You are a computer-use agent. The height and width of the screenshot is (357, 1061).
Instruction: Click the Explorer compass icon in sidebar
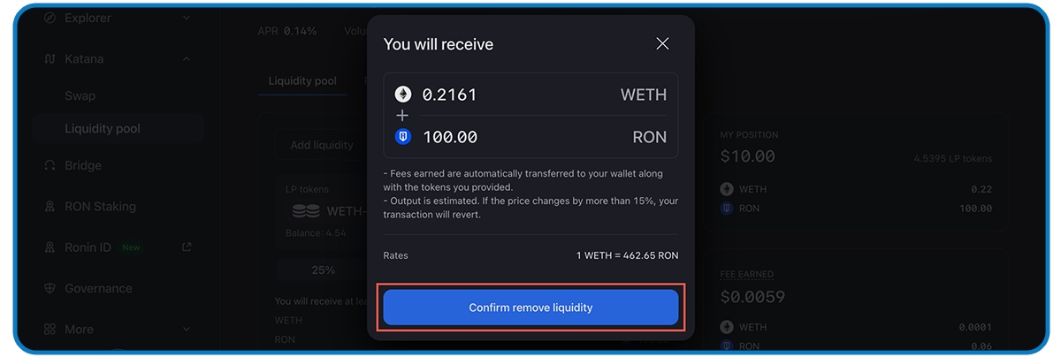(x=50, y=18)
